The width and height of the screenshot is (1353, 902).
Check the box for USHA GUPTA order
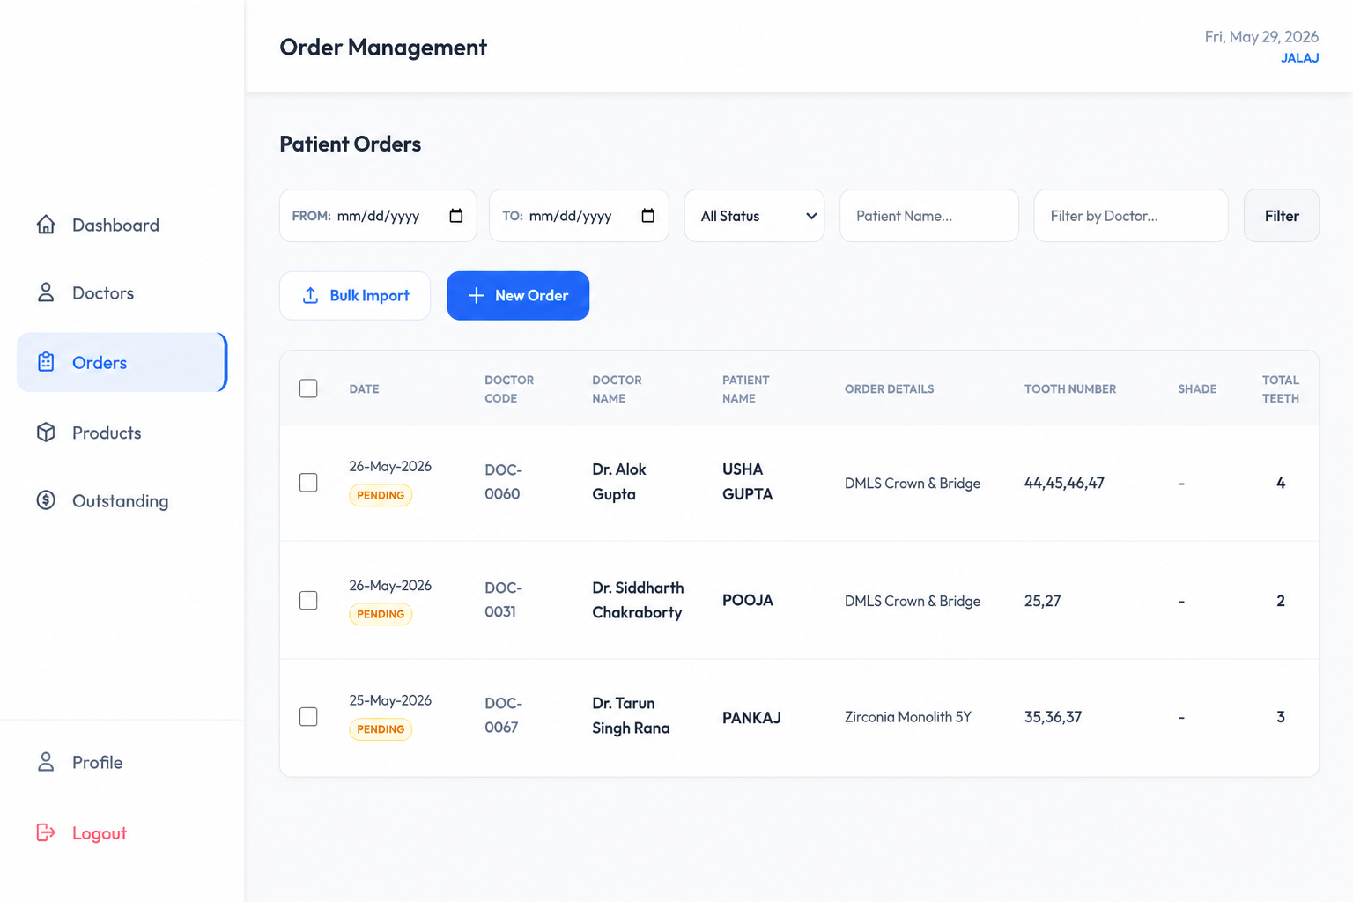(x=308, y=483)
